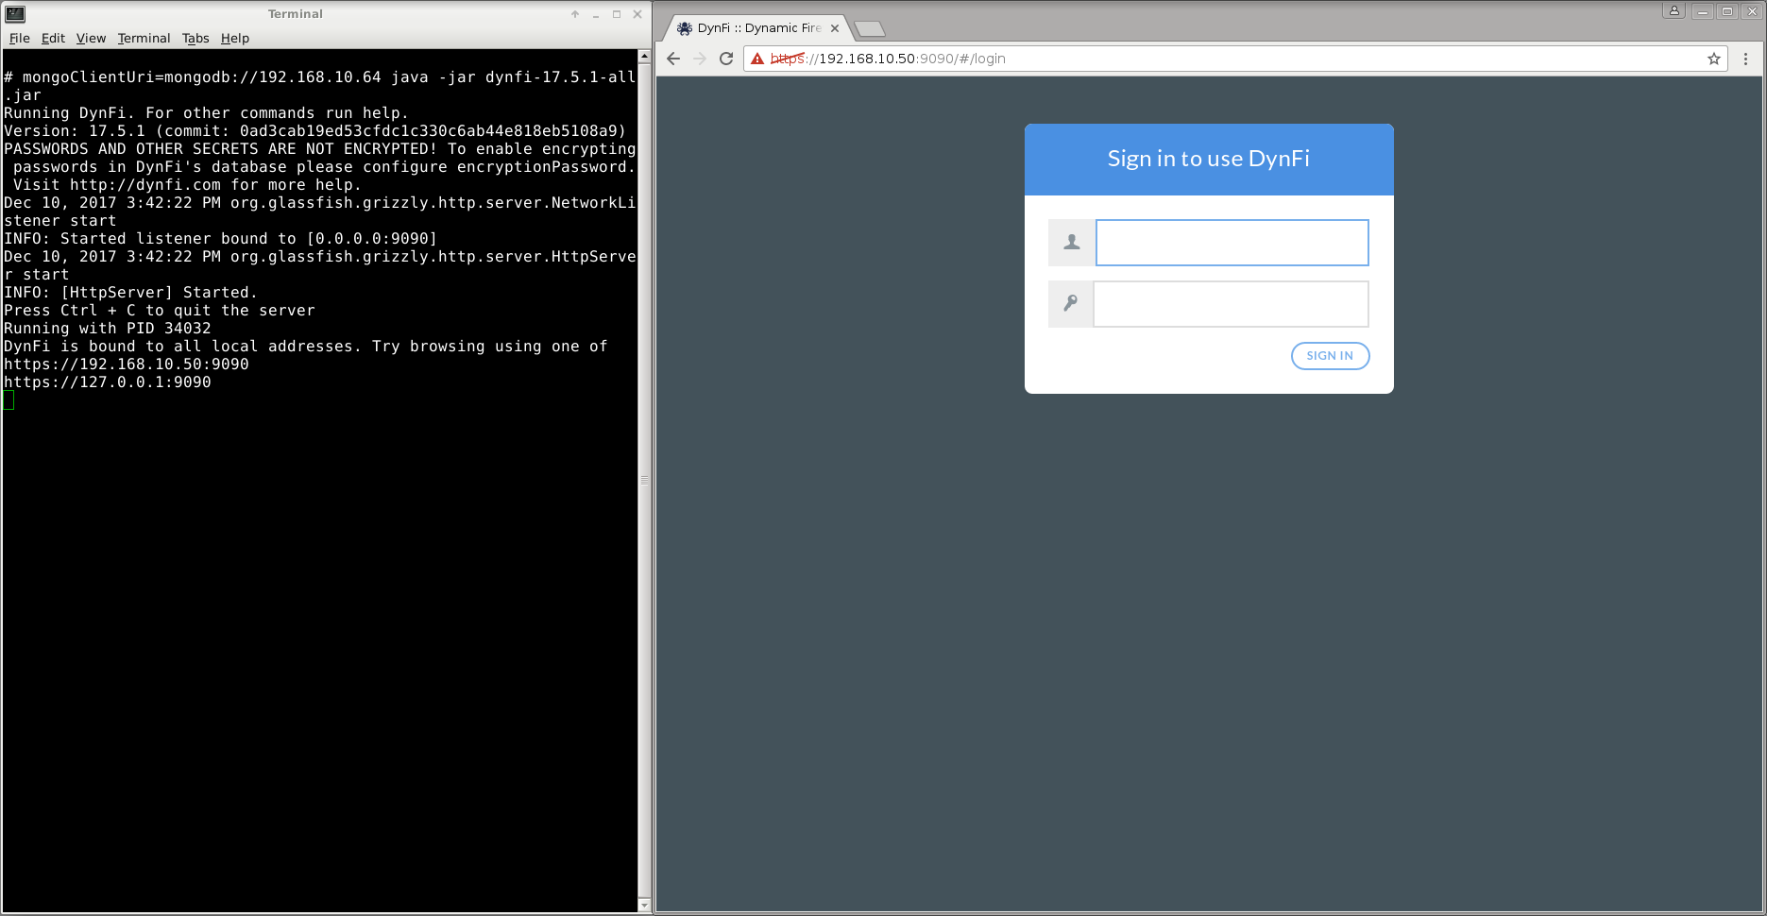
Task: Click the https://127.0.0.1:9090 line in terminal
Action: click(108, 382)
